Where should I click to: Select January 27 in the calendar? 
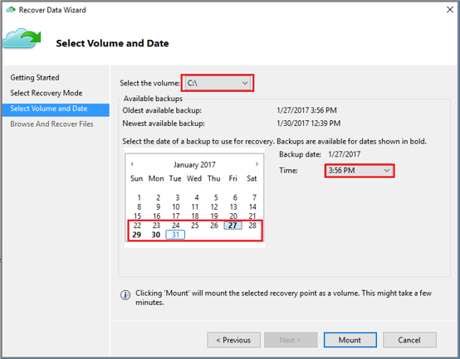point(233,226)
